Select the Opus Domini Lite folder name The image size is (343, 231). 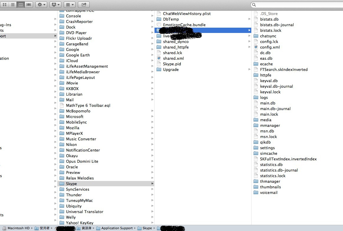pos(82,161)
